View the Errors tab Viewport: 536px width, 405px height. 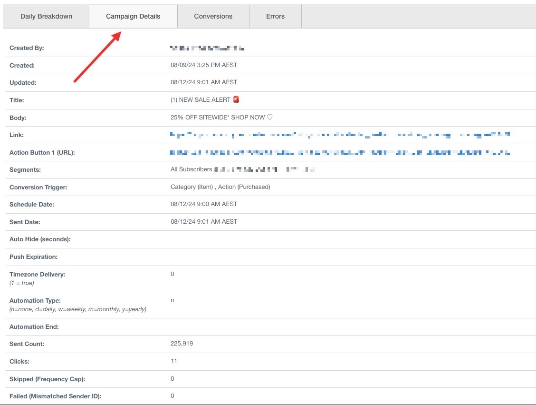[275, 16]
